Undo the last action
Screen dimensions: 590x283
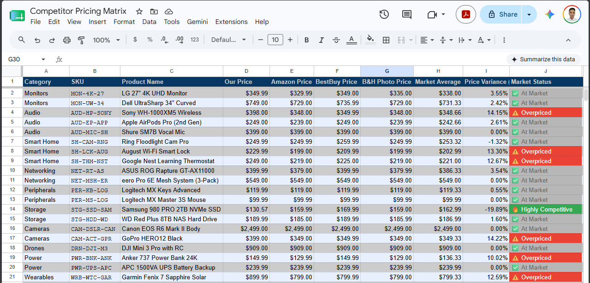click(x=37, y=40)
